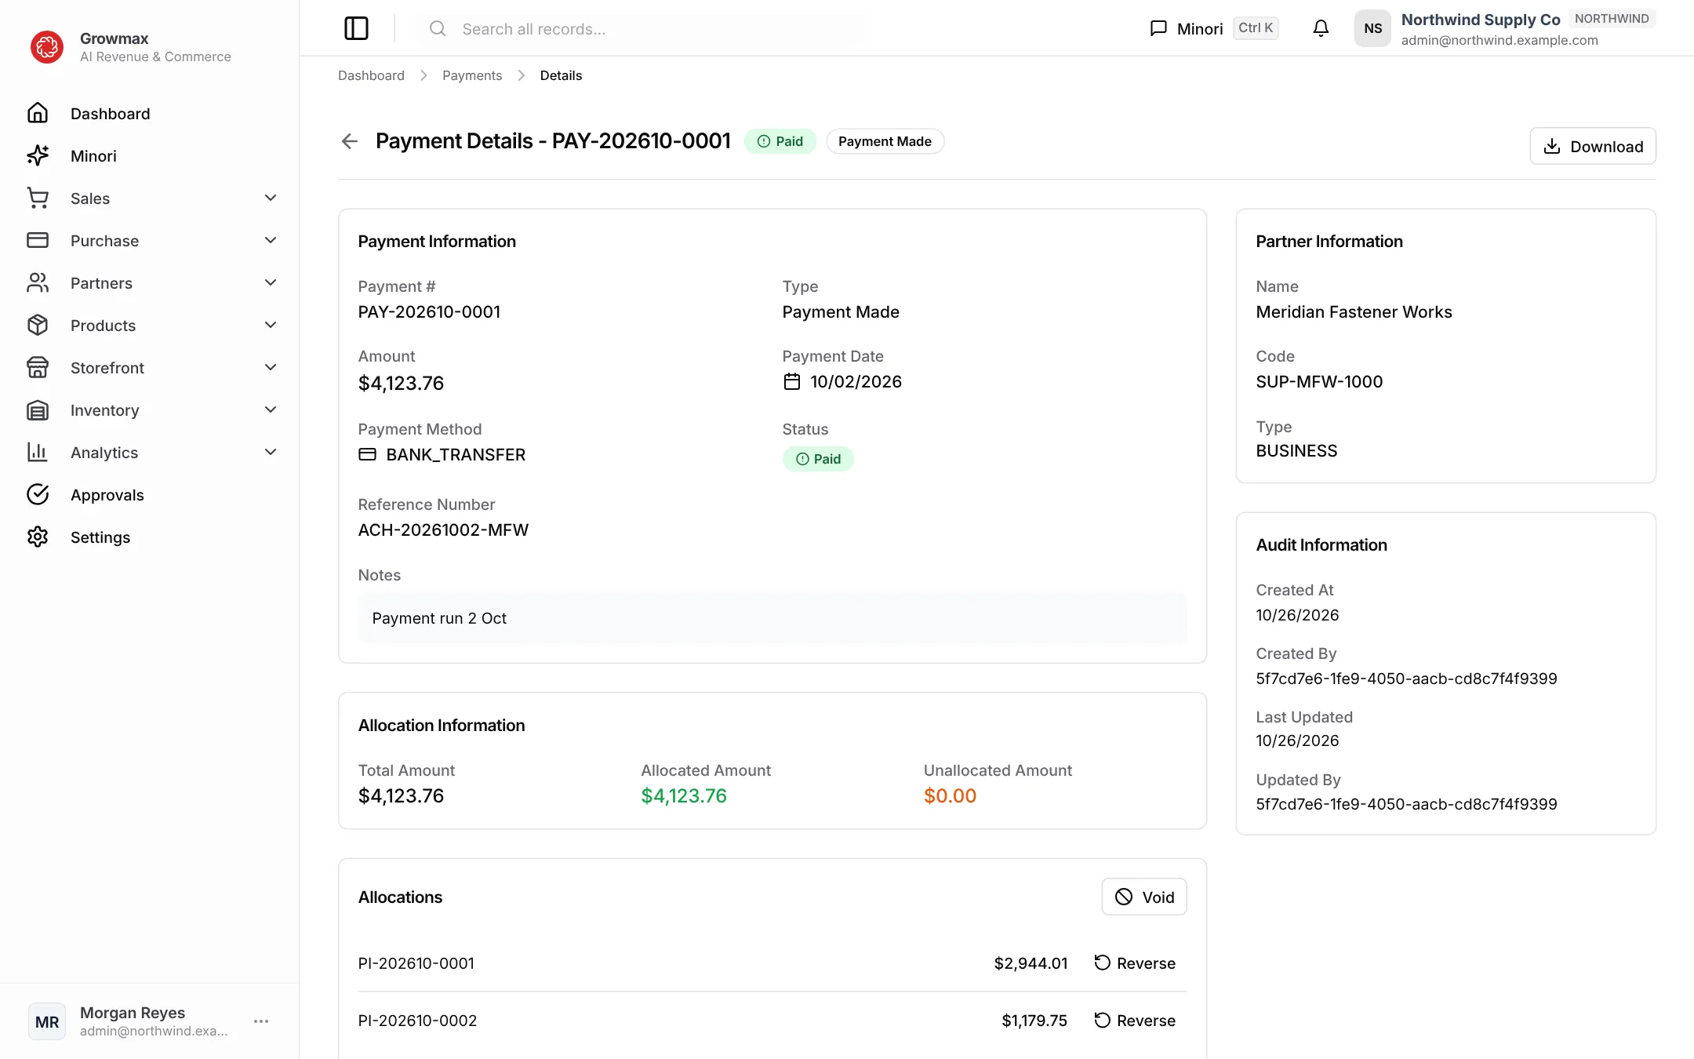Go to Dashboard breadcrumb
This screenshot has width=1694, height=1059.
[x=371, y=75]
